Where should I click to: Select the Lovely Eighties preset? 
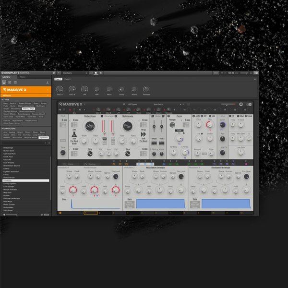[x=26, y=183]
